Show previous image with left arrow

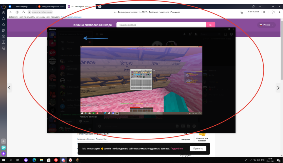click(x=9, y=88)
